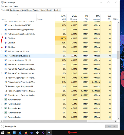Expand Network client logging service

[x=2, y=29]
